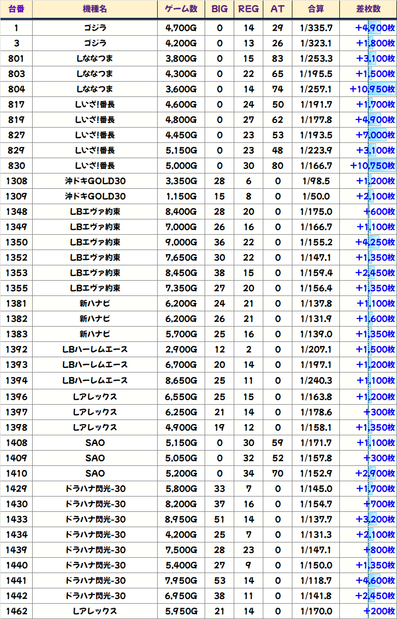Image resolution: width=397 pixels, height=619 pixels.
Task: Click +4,600枚 value in row 1441
Action: click(375, 580)
